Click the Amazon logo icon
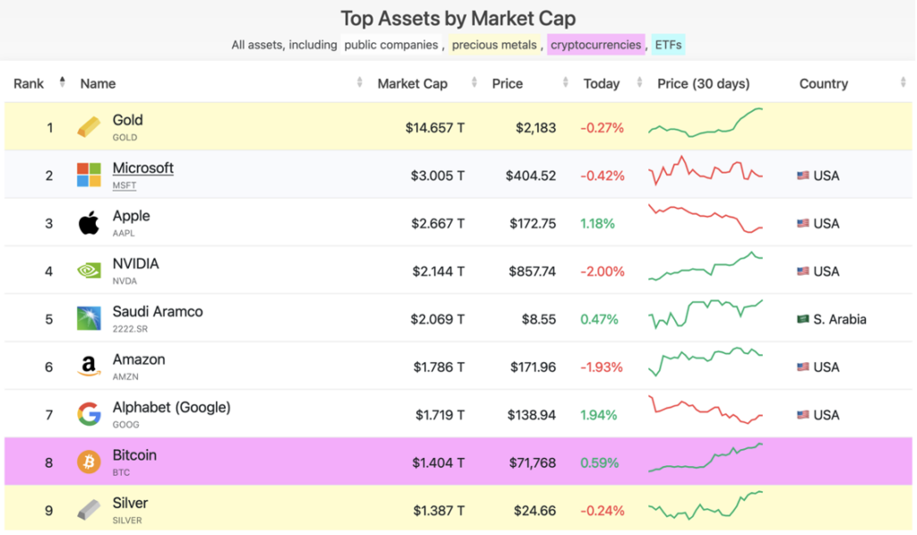The width and height of the screenshot is (917, 535). (x=90, y=367)
